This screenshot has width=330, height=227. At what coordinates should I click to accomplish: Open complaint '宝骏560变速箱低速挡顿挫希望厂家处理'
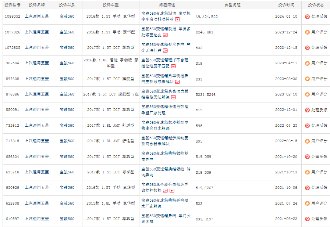165,110
